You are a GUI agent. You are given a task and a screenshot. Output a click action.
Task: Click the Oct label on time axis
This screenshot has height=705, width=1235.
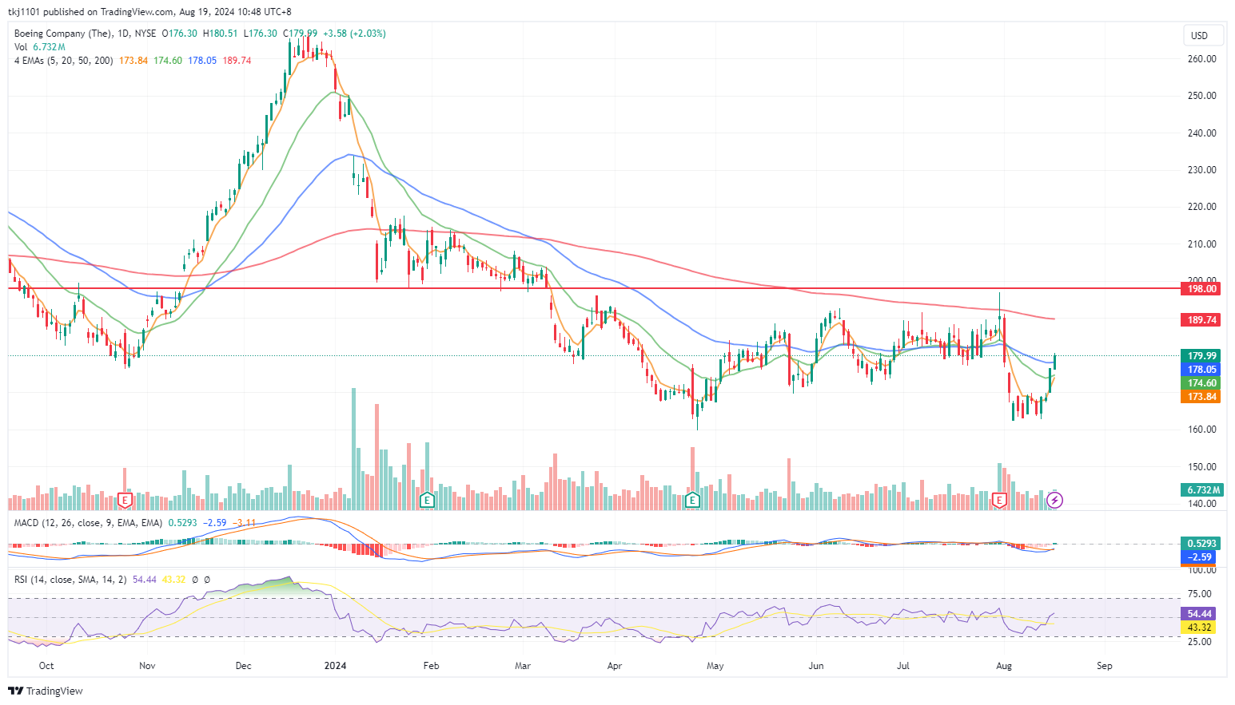46,666
